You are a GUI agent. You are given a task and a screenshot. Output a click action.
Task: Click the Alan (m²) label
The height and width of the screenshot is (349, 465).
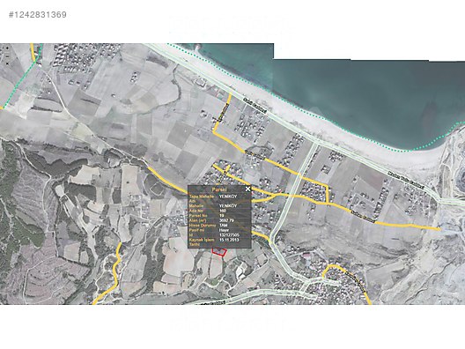click(x=198, y=220)
